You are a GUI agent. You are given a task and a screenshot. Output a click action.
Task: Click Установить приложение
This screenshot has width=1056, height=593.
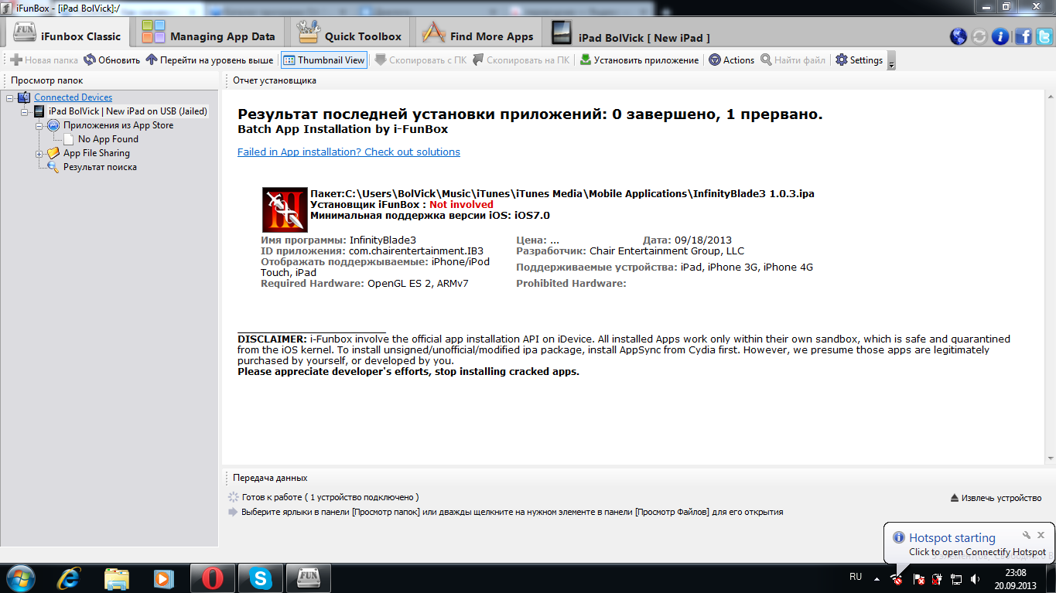point(639,60)
